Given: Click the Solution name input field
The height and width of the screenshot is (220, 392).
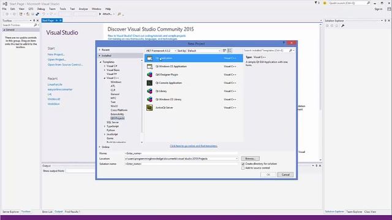Looking at the screenshot, I should click(181, 164).
